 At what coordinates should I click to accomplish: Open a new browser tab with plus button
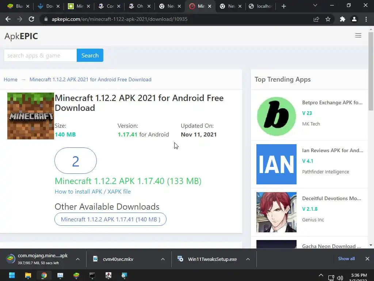(x=283, y=6)
